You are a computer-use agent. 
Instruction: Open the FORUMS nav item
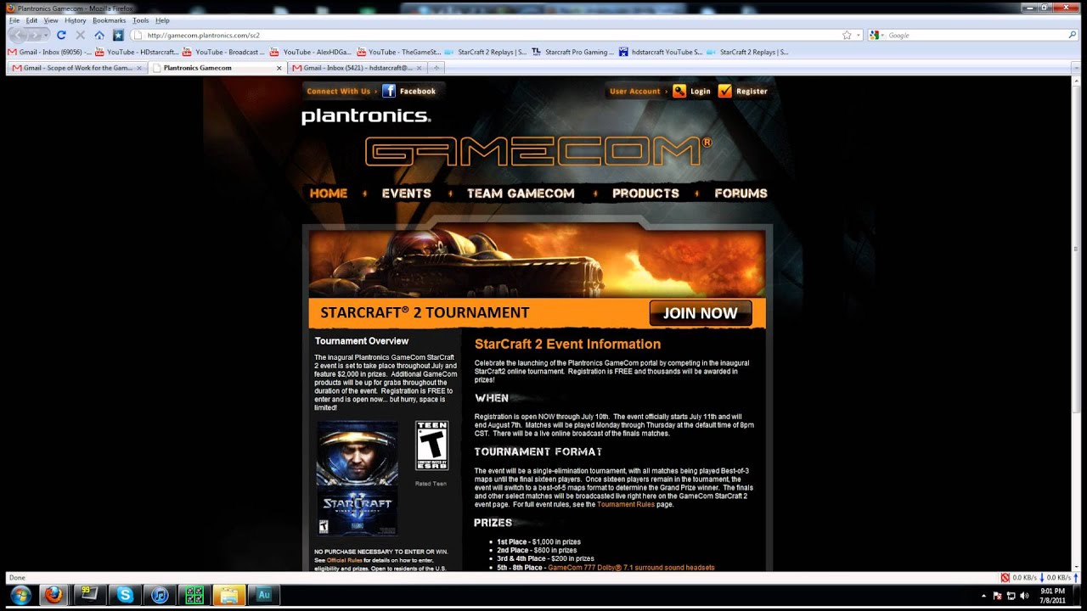741,193
